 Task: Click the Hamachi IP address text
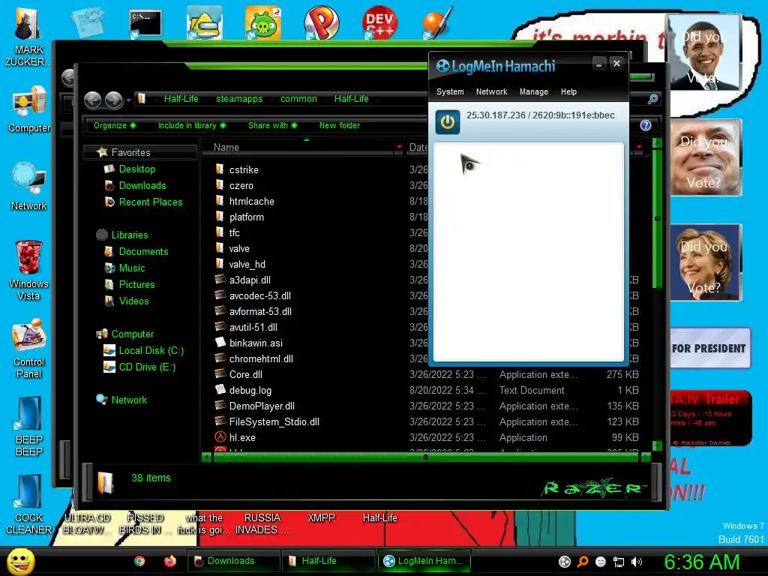(x=540, y=115)
